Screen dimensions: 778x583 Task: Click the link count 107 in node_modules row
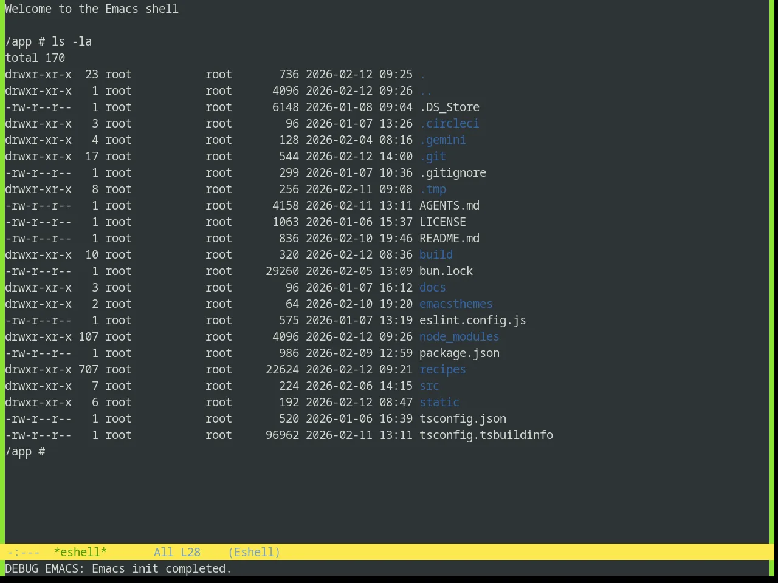click(88, 337)
